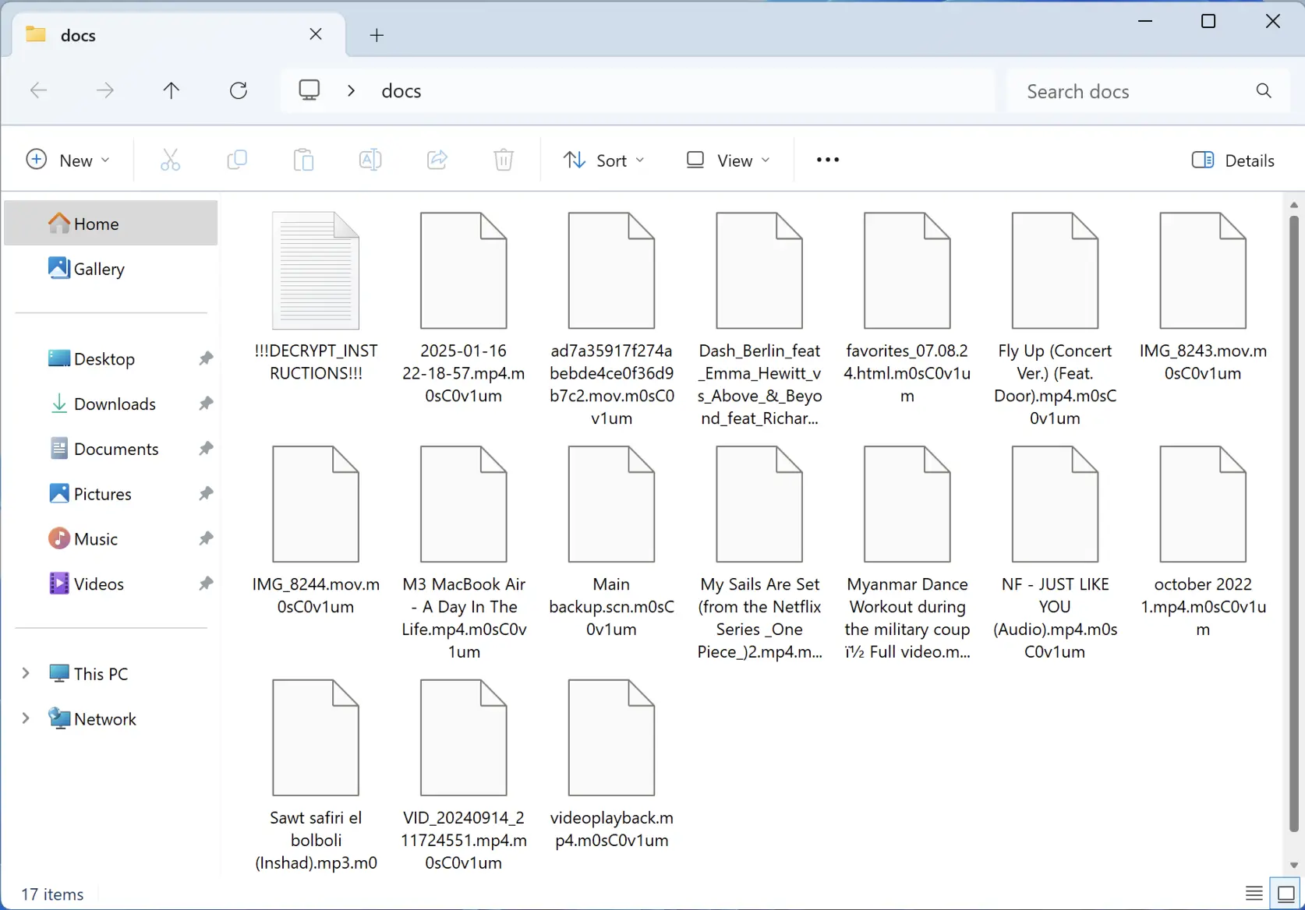This screenshot has height=910, width=1305.
Task: Click the Paste icon in the toolbar
Action: click(303, 160)
